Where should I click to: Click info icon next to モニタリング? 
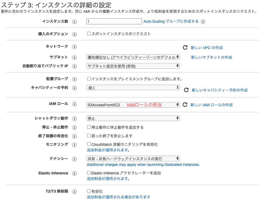[x=74, y=145]
